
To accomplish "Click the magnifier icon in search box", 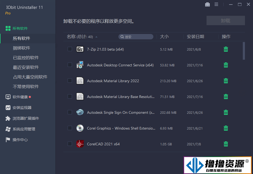I will [x=122, y=37].
